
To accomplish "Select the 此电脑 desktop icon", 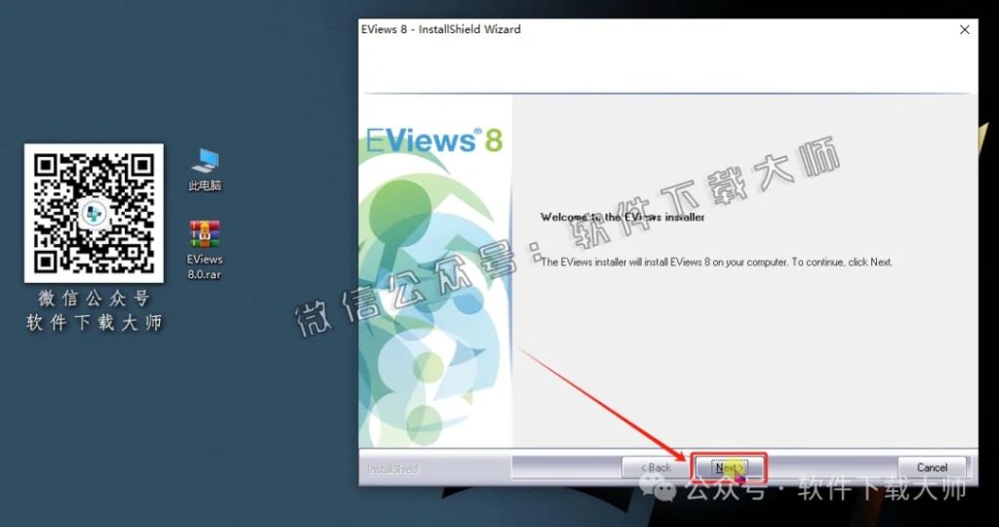I will point(205,170).
